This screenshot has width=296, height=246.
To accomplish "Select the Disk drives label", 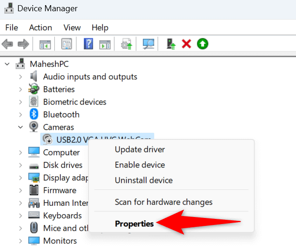I will pyautogui.click(x=63, y=165).
